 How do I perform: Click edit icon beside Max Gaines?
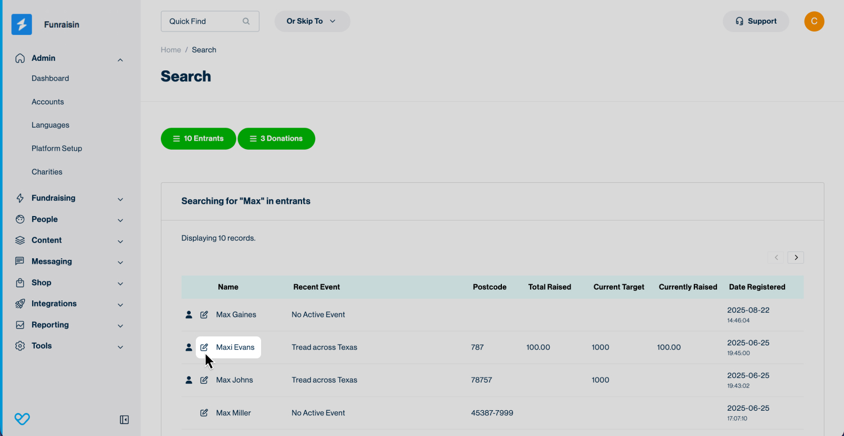click(x=204, y=315)
